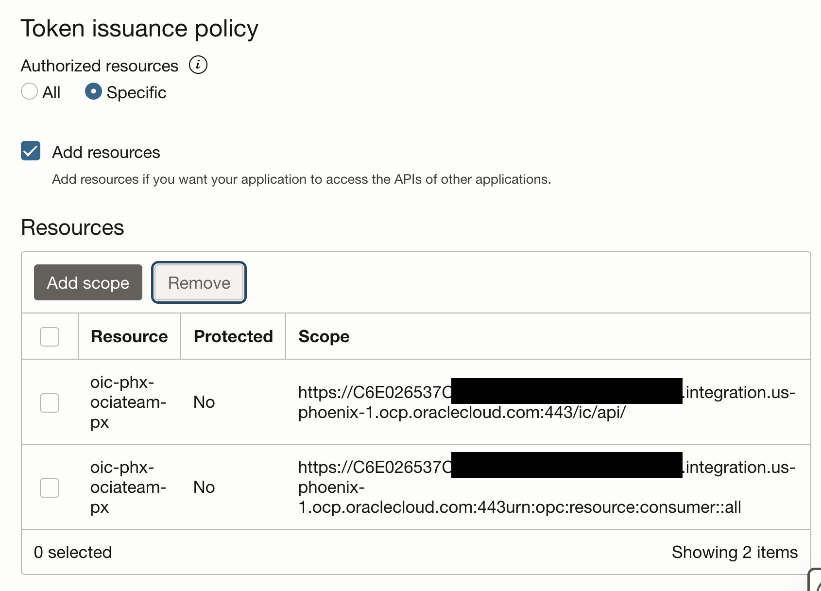Click the Protected column header
The height and width of the screenshot is (591, 821).
point(233,336)
